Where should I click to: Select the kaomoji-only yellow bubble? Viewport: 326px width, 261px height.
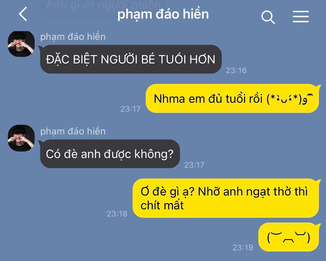coord(290,237)
